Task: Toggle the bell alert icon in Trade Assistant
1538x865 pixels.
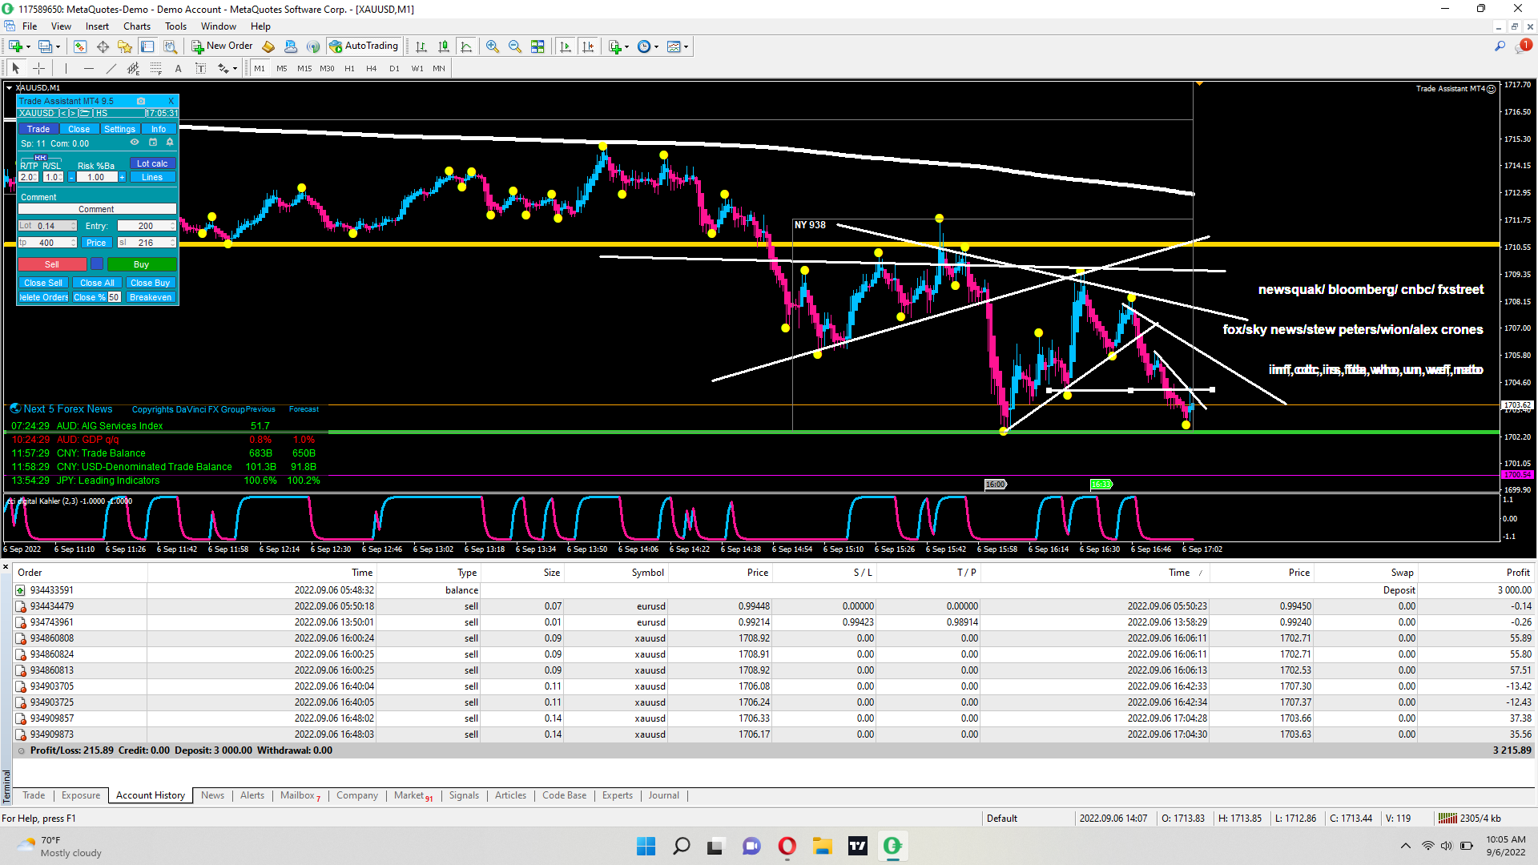Action: coord(170,143)
